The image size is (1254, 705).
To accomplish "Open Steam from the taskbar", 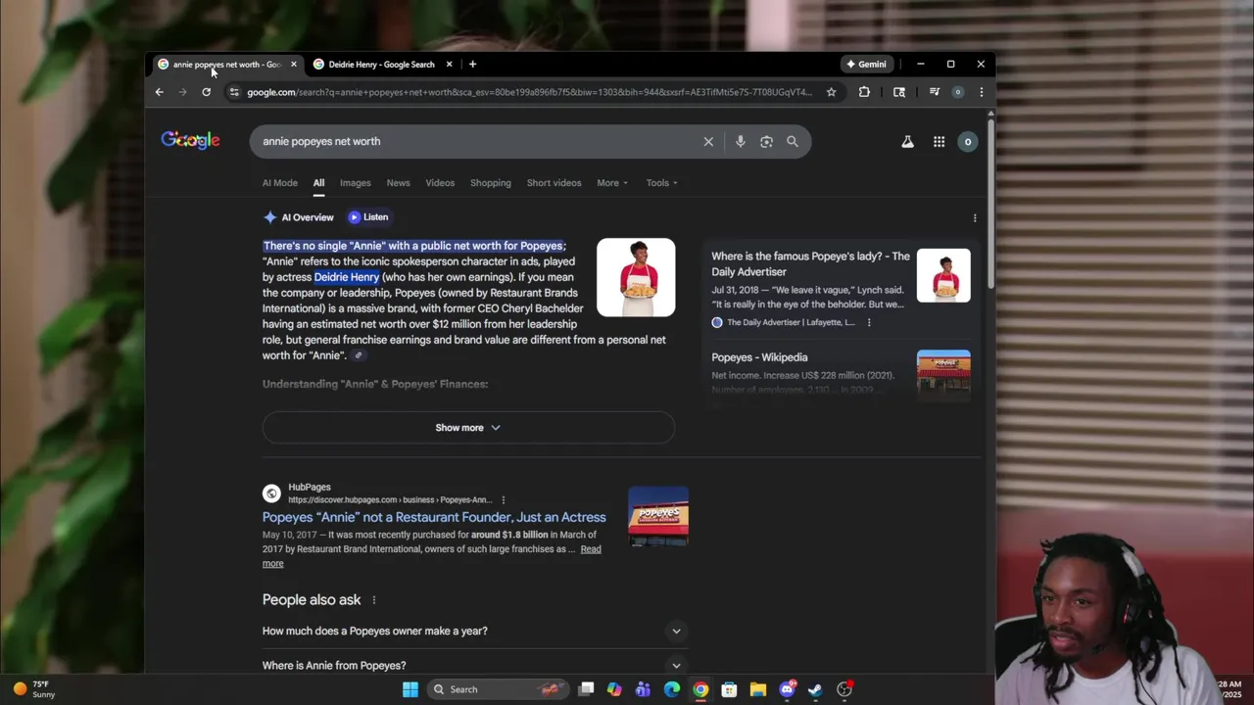I will coord(815,689).
